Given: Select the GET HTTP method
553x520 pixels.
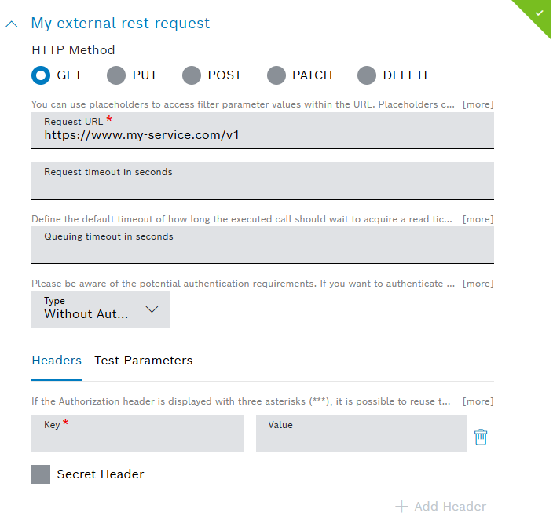Looking at the screenshot, I should [x=41, y=75].
